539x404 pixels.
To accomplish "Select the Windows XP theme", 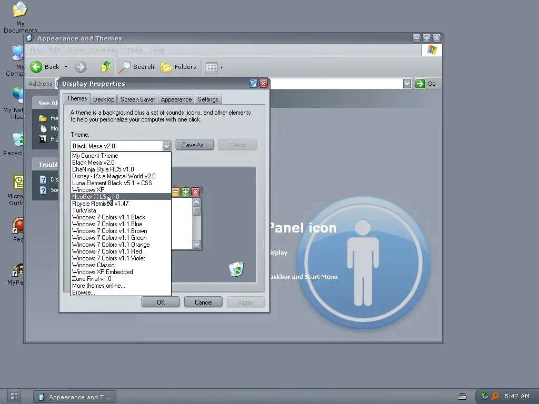I will pos(121,190).
